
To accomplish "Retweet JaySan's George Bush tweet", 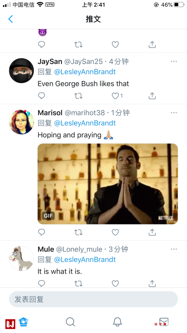I will pos(78,96).
